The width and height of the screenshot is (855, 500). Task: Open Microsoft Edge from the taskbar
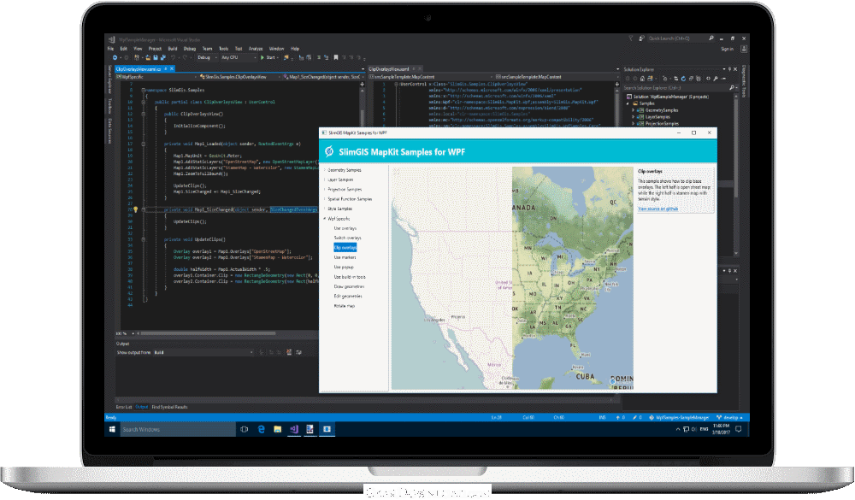coord(261,429)
